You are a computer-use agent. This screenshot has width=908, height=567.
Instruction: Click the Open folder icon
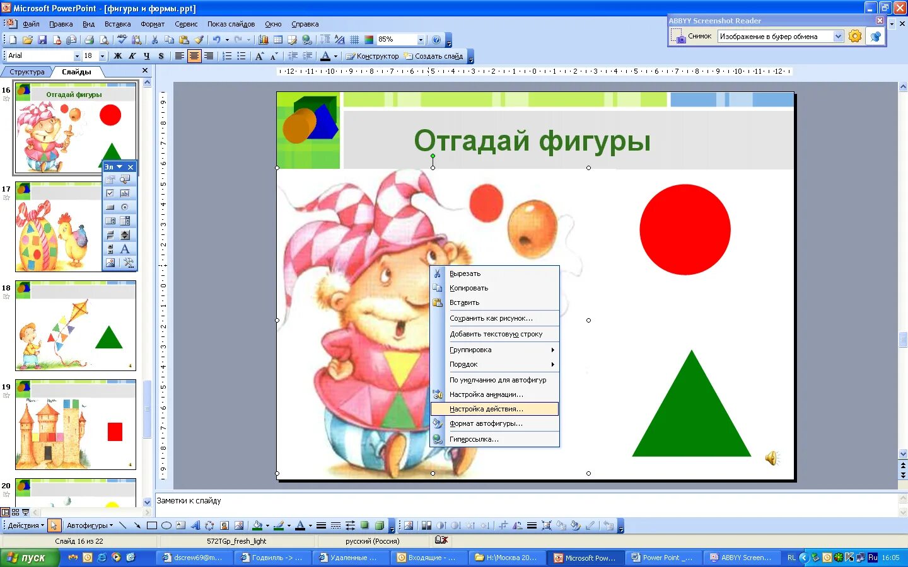pyautogui.click(x=28, y=40)
